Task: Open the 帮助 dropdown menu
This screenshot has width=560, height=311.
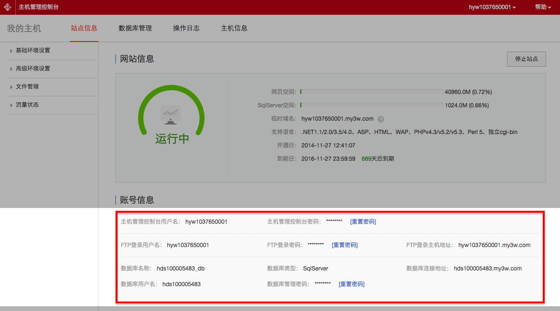Action: coord(543,7)
